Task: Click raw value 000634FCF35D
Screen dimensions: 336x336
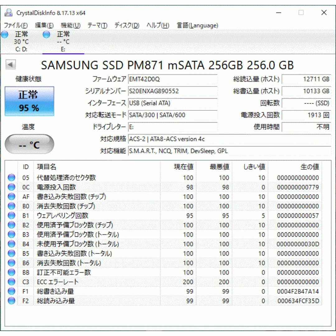Action: [298, 301]
